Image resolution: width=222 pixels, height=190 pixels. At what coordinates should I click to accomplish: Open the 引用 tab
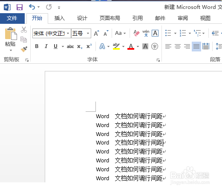click(138, 18)
